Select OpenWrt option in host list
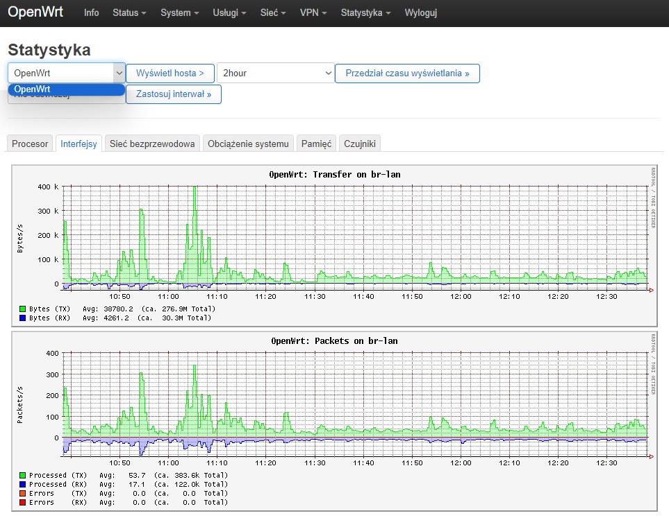 (67, 89)
